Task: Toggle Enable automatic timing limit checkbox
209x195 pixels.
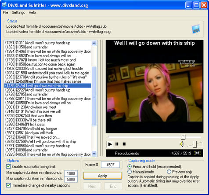Action: [8, 166]
